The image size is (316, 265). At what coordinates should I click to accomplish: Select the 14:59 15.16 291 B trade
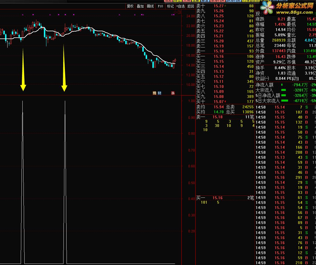tap(285, 177)
